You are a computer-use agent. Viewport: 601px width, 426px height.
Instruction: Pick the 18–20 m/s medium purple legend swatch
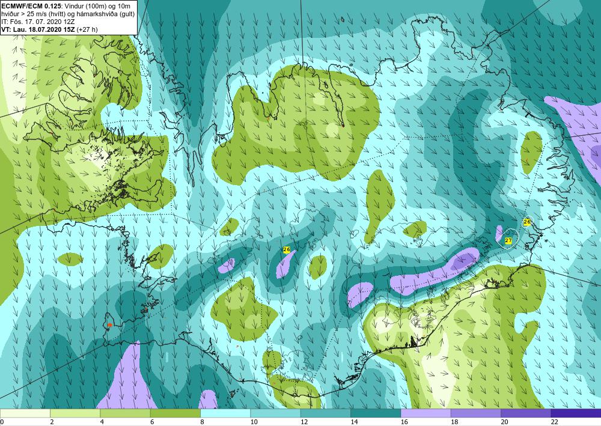tap(475, 413)
